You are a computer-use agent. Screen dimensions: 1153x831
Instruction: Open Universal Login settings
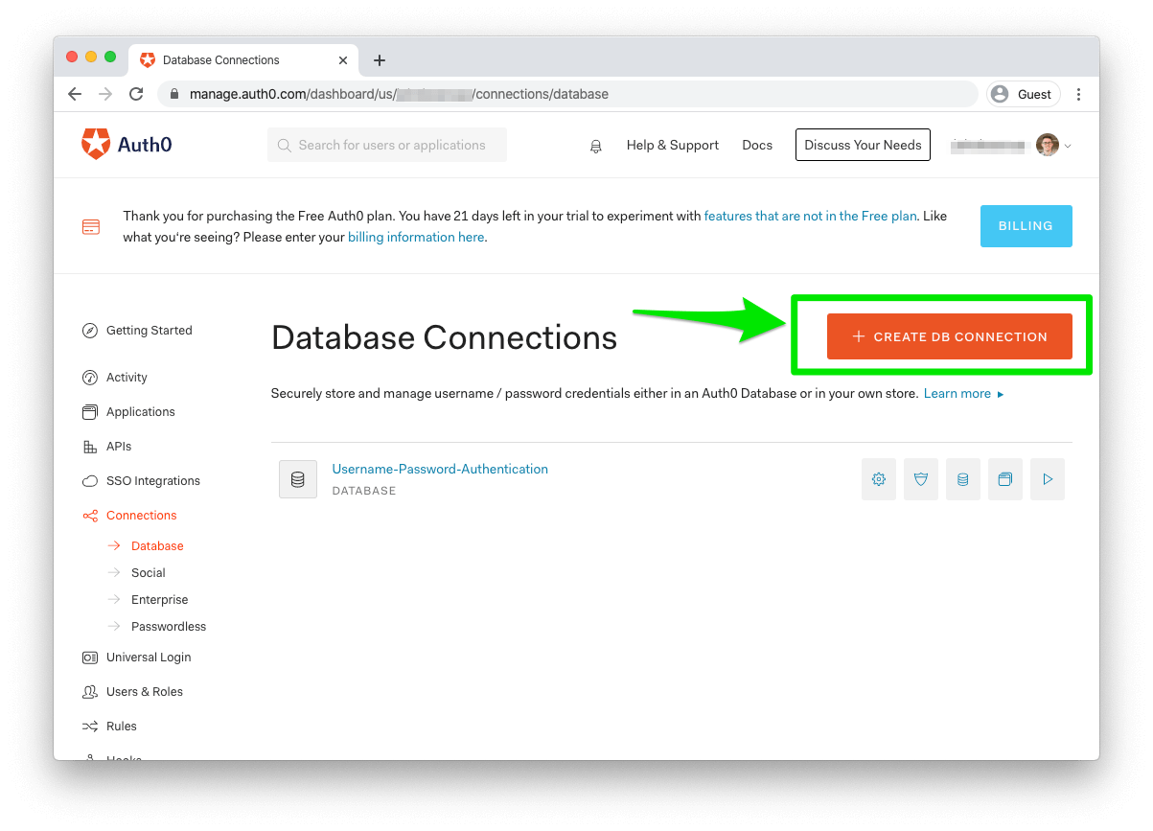point(149,658)
